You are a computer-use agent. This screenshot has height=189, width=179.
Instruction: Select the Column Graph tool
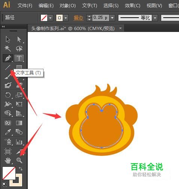click(19, 142)
